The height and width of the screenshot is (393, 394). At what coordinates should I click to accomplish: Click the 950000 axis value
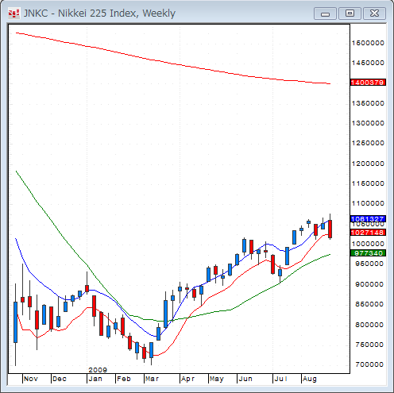369,264
